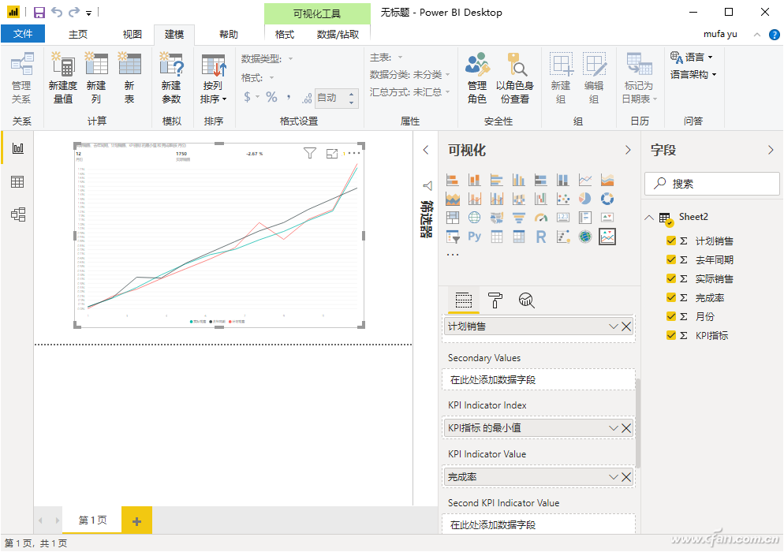Uncheck the 计划销售 field
The width and height of the screenshot is (784, 552).
click(x=671, y=241)
